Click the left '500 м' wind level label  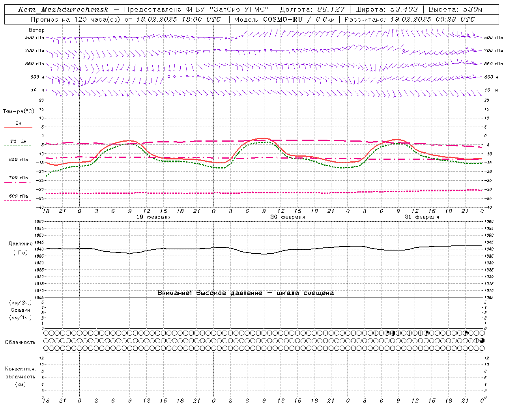point(37,77)
